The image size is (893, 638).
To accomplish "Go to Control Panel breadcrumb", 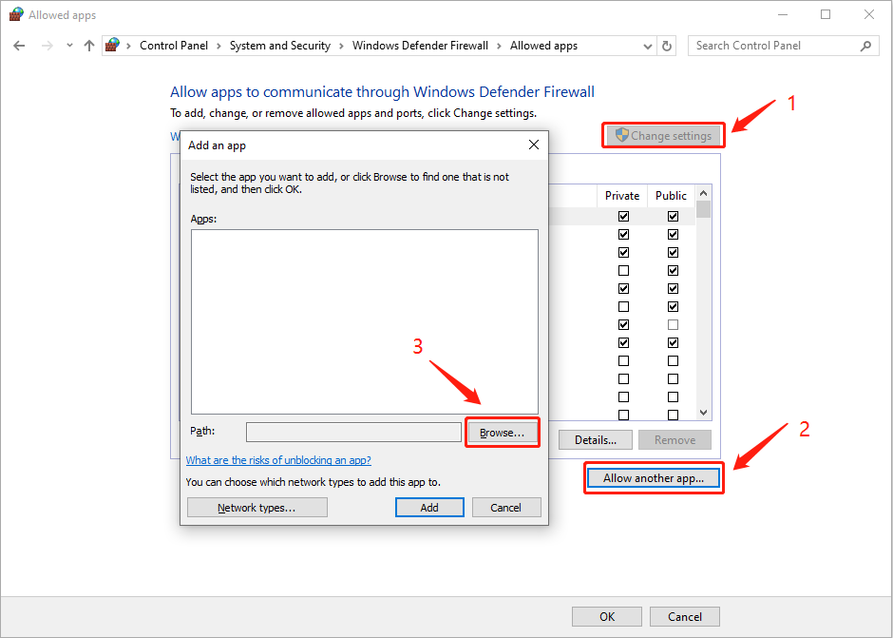I will (x=174, y=46).
